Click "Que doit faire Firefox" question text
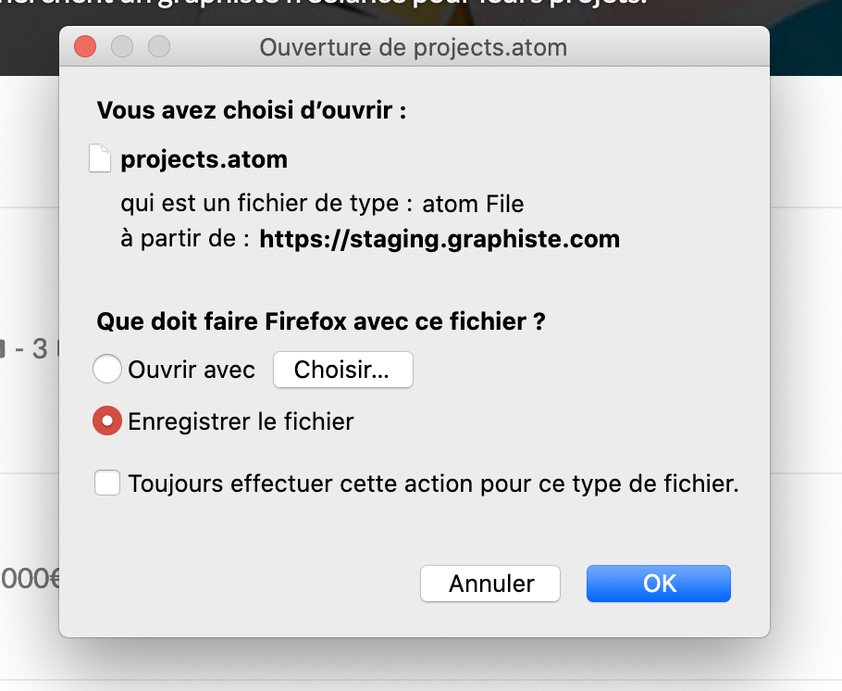The image size is (842, 691). coord(320,323)
